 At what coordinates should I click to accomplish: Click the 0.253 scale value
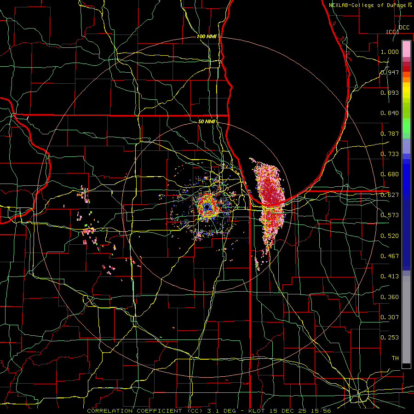point(390,338)
